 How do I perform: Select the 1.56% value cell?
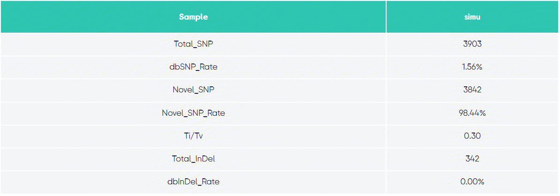(472, 67)
